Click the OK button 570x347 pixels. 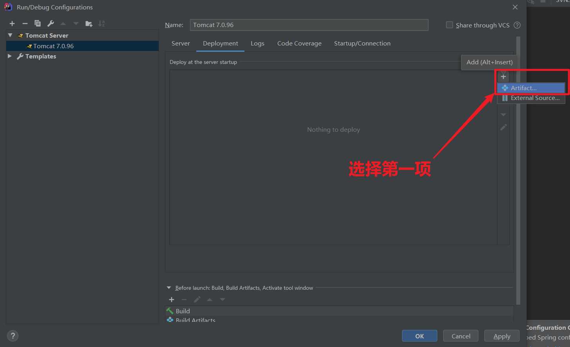420,336
